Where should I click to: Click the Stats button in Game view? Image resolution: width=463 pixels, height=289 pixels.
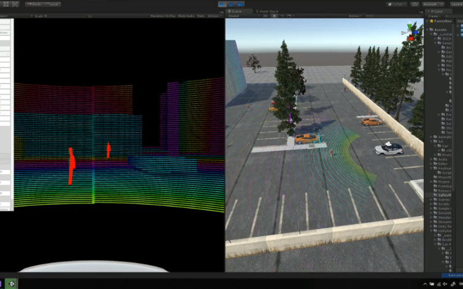click(x=201, y=16)
